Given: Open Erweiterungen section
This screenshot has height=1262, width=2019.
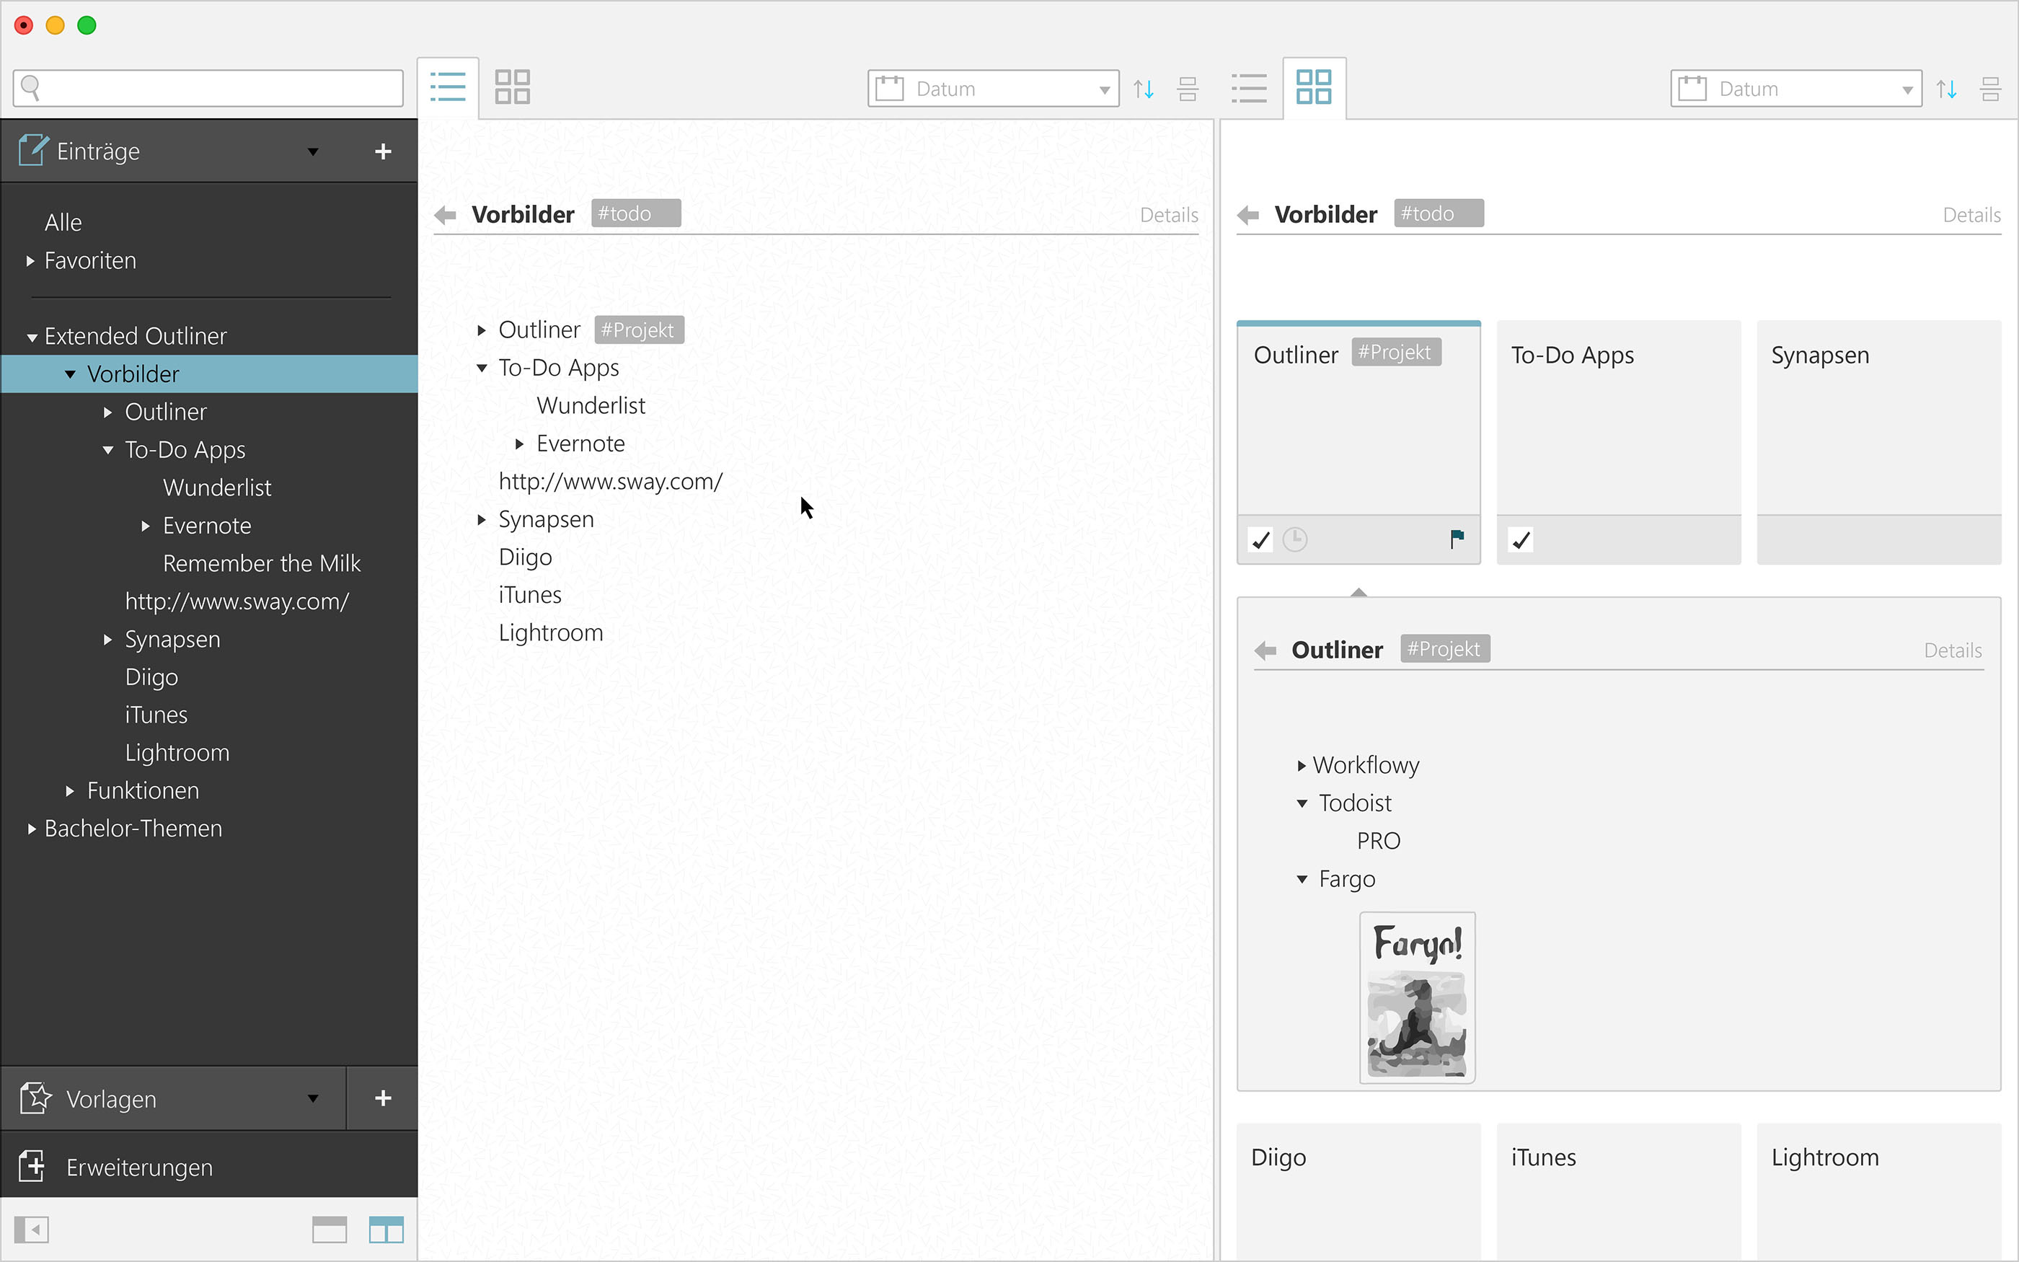Looking at the screenshot, I should point(138,1167).
